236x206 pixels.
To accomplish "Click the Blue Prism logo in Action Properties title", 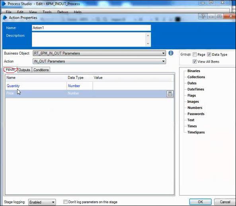I will (5, 18).
